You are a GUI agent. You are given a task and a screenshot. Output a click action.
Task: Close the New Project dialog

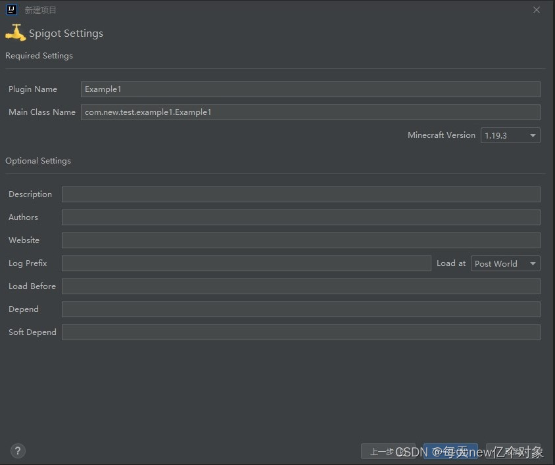point(537,10)
